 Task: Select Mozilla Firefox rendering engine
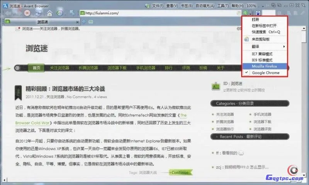coord(265,66)
